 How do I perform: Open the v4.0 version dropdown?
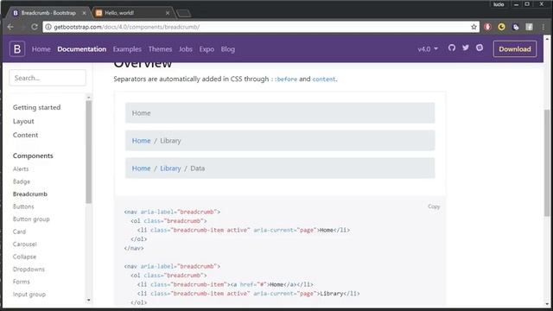click(428, 49)
